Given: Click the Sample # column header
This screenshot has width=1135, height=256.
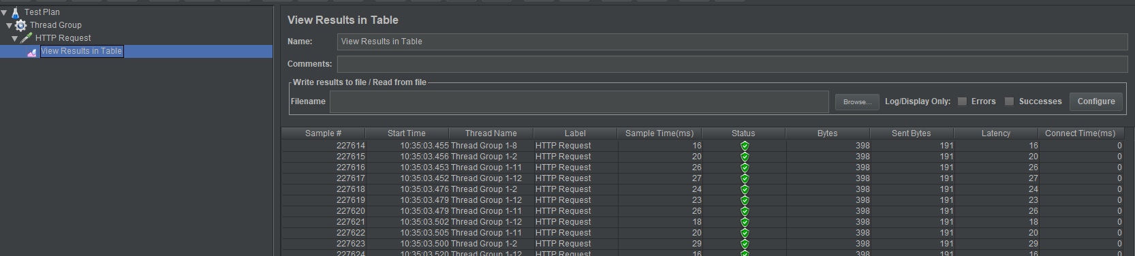Looking at the screenshot, I should click(323, 133).
